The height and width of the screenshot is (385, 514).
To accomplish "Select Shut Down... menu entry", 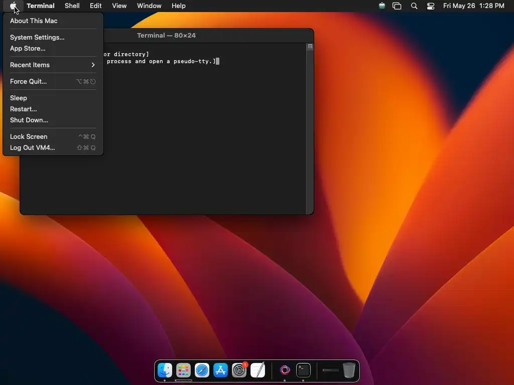I will (x=53, y=120).
